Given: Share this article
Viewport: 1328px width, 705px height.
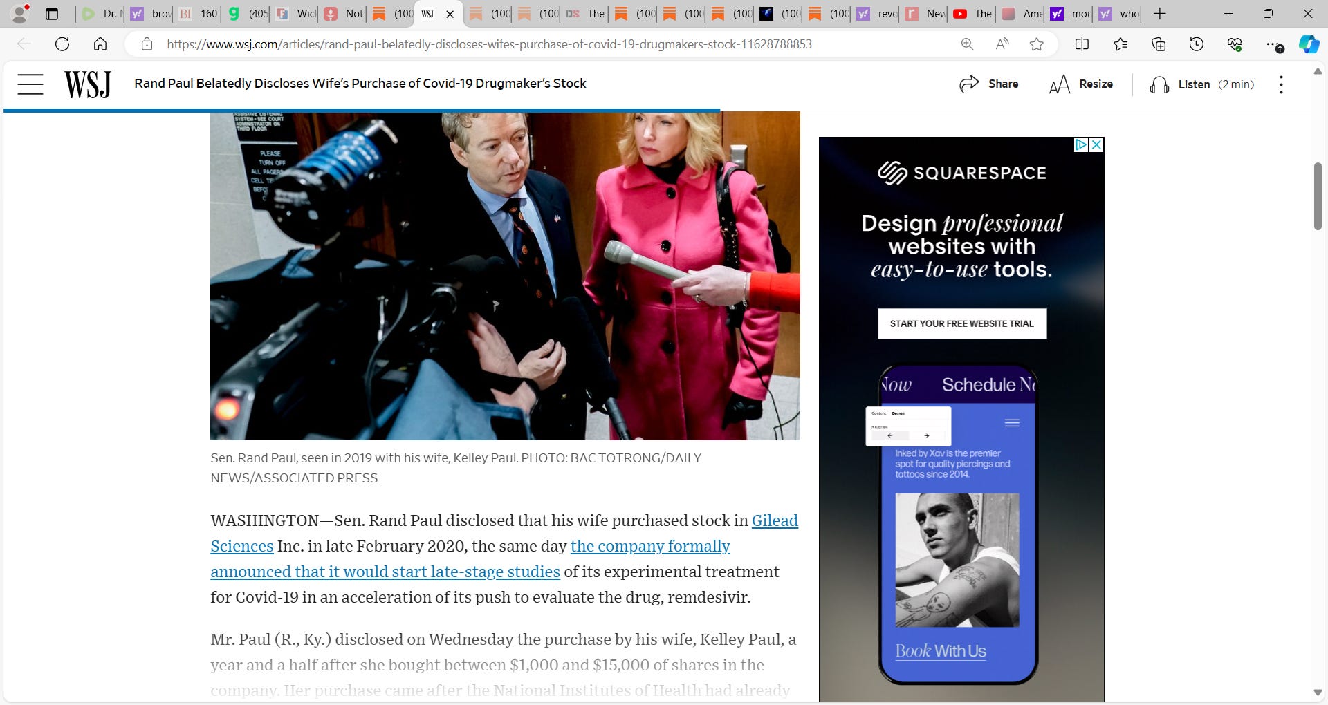Looking at the screenshot, I should tap(989, 84).
